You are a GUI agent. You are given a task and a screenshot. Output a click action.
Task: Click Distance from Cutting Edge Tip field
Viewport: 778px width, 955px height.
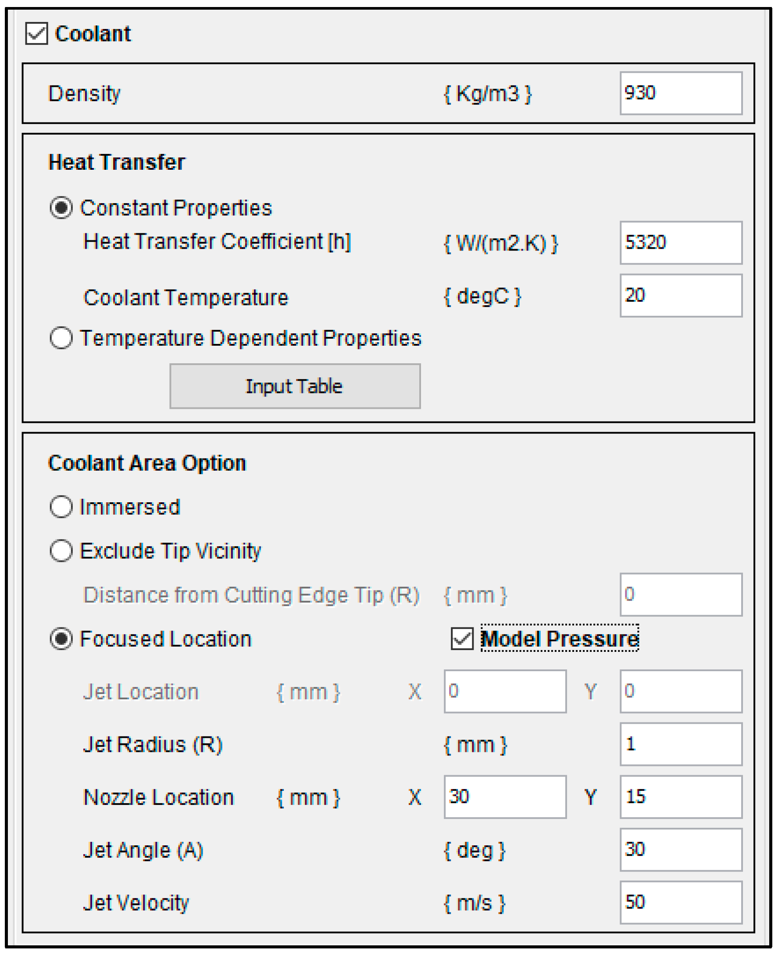pos(681,594)
